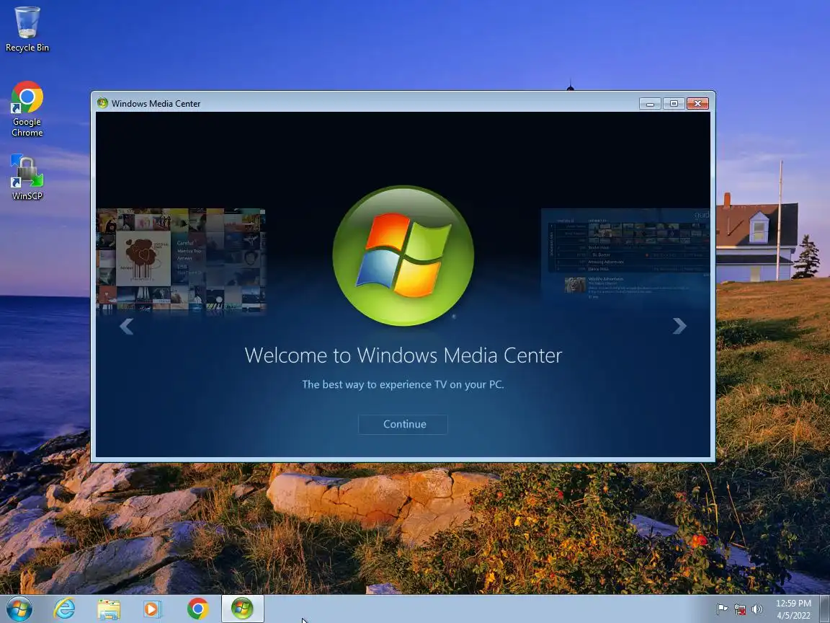
Task: Open the Recycle Bin desktop icon
Action: [27, 30]
